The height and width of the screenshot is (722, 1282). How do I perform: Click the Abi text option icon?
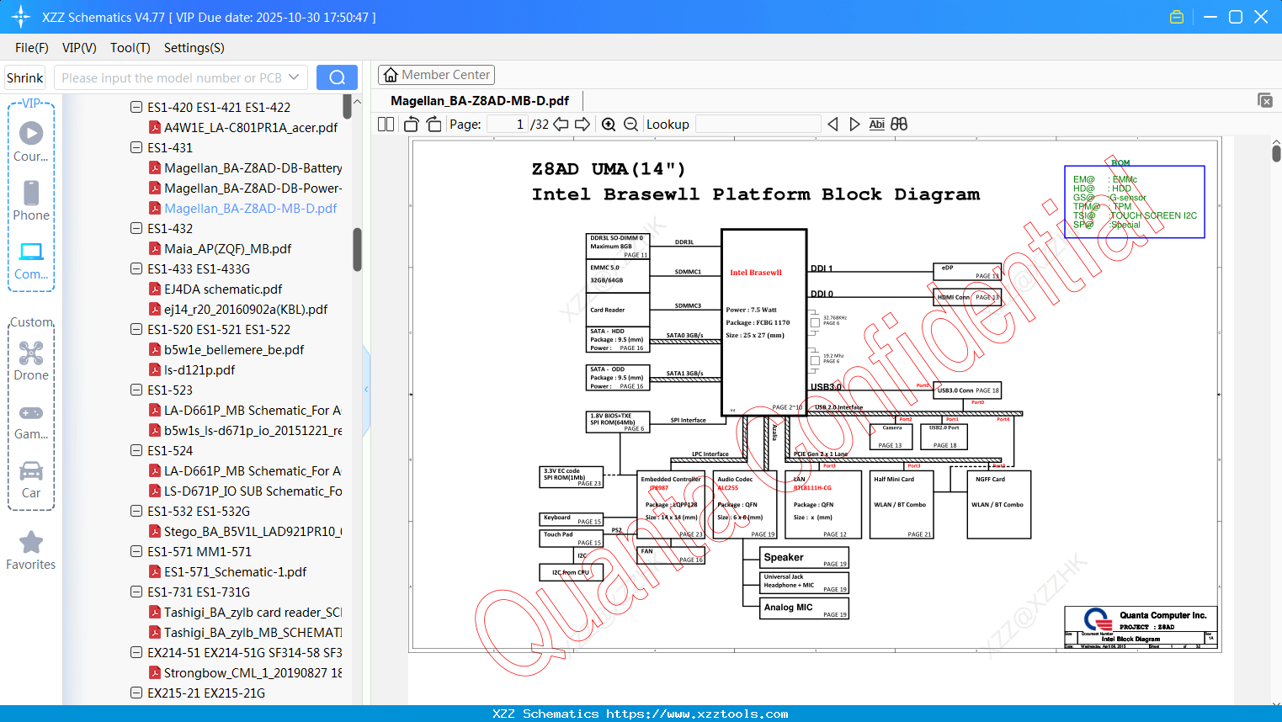pos(876,124)
